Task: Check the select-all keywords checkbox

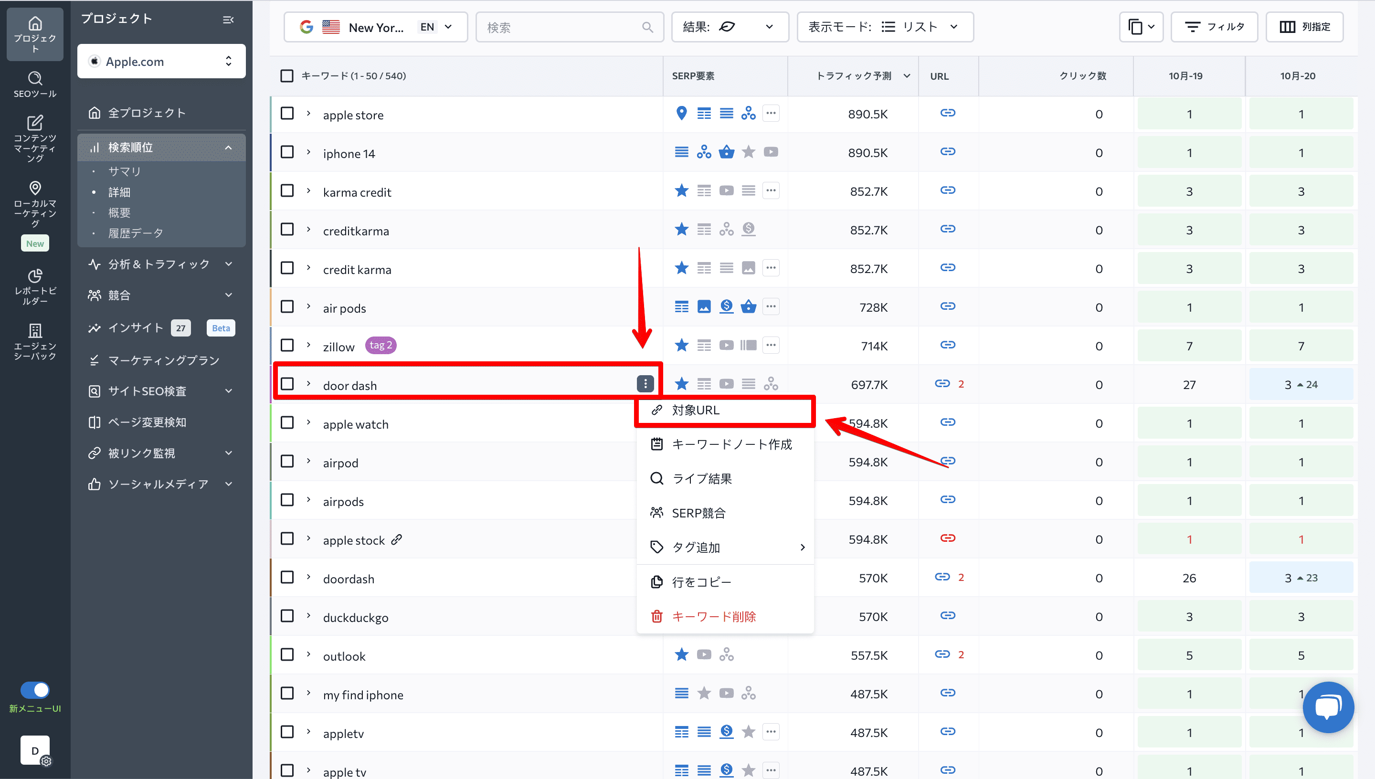Action: tap(287, 76)
